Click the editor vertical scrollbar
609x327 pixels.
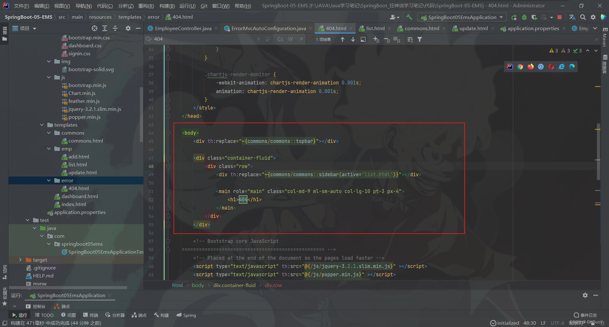coord(598,152)
